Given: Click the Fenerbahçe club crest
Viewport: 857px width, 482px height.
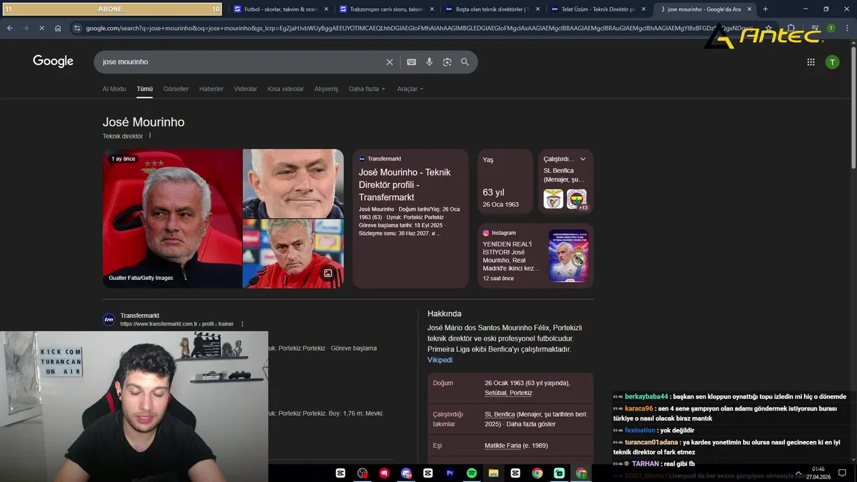Looking at the screenshot, I should click(x=576, y=199).
